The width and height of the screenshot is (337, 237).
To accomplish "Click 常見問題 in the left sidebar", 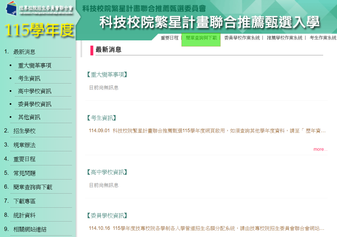I will (x=24, y=173).
